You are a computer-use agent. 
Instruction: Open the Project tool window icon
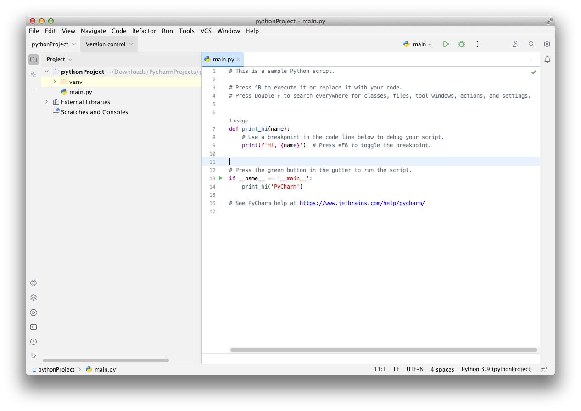(x=34, y=60)
